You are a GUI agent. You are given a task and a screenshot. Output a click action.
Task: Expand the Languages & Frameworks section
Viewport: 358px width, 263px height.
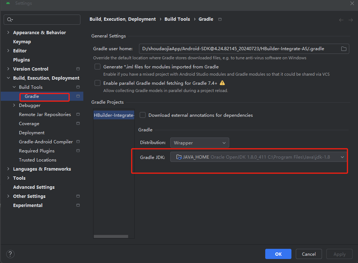[8, 169]
